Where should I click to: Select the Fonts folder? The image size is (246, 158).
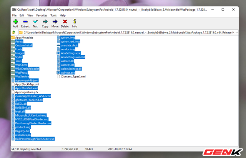17,49
